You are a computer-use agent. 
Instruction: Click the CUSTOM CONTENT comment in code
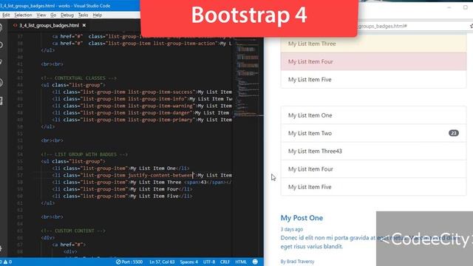(x=73, y=231)
